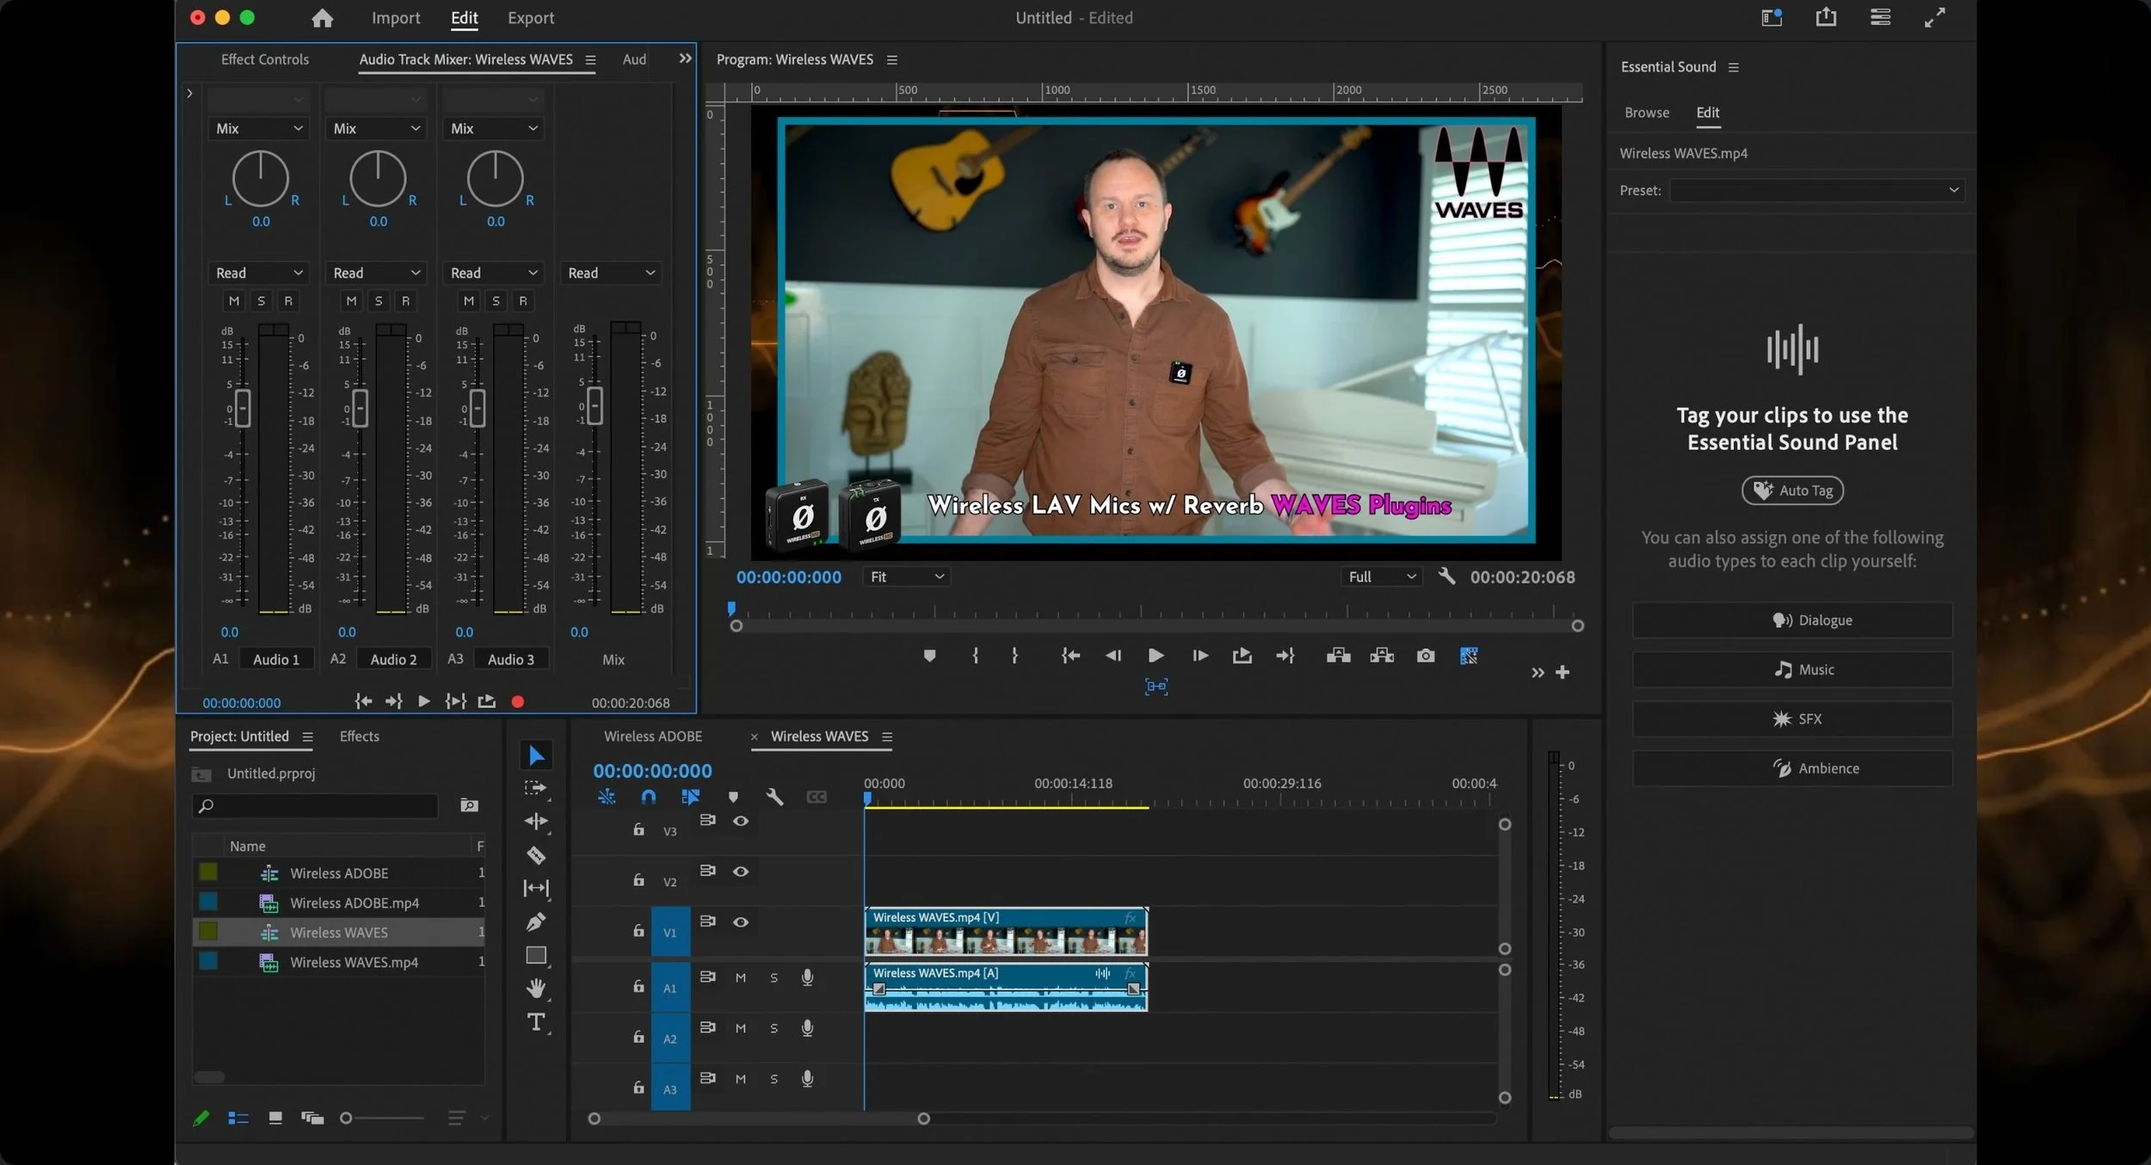2151x1165 pixels.
Task: Mute track A1 in timeline
Action: (x=740, y=978)
